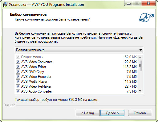
Task: Click the installer icon in title bar
Action: [5, 5]
